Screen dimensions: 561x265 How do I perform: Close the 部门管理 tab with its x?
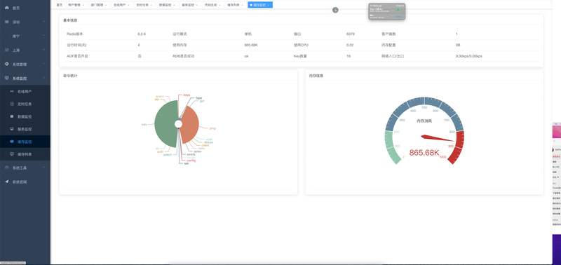point(106,5)
